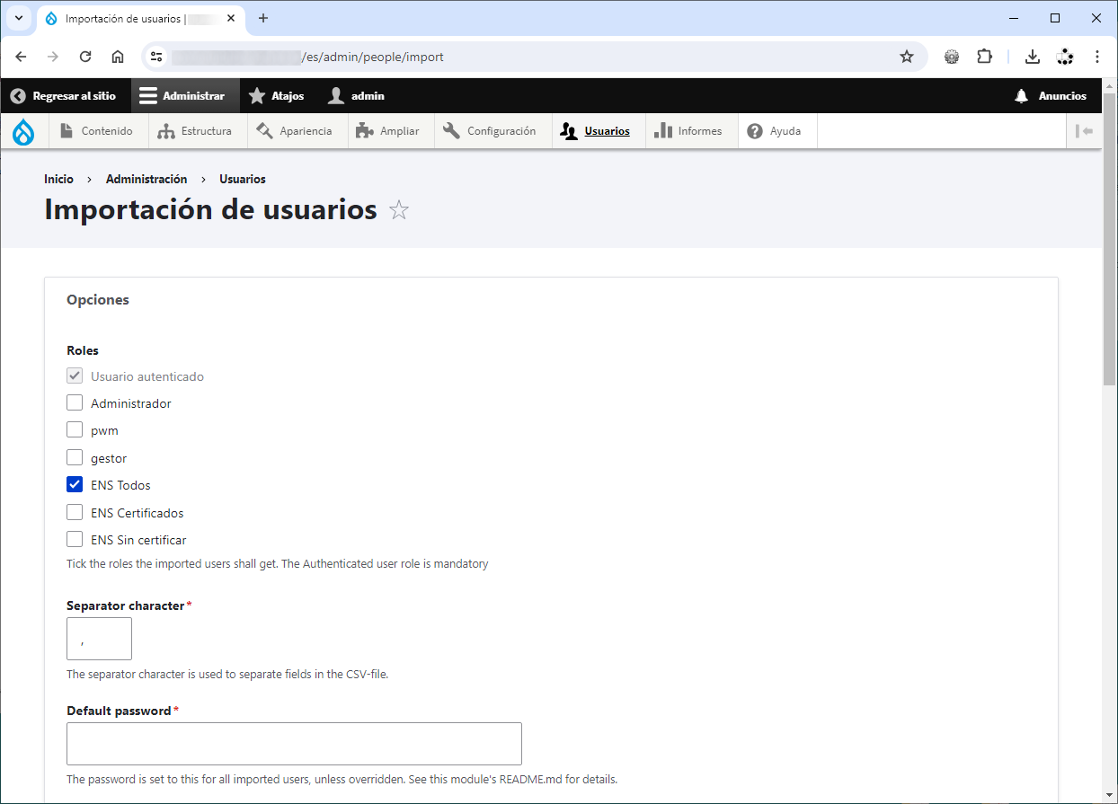Viewport: 1118px width, 804px height.
Task: Tick the gestor role checkbox
Action: coord(75,458)
